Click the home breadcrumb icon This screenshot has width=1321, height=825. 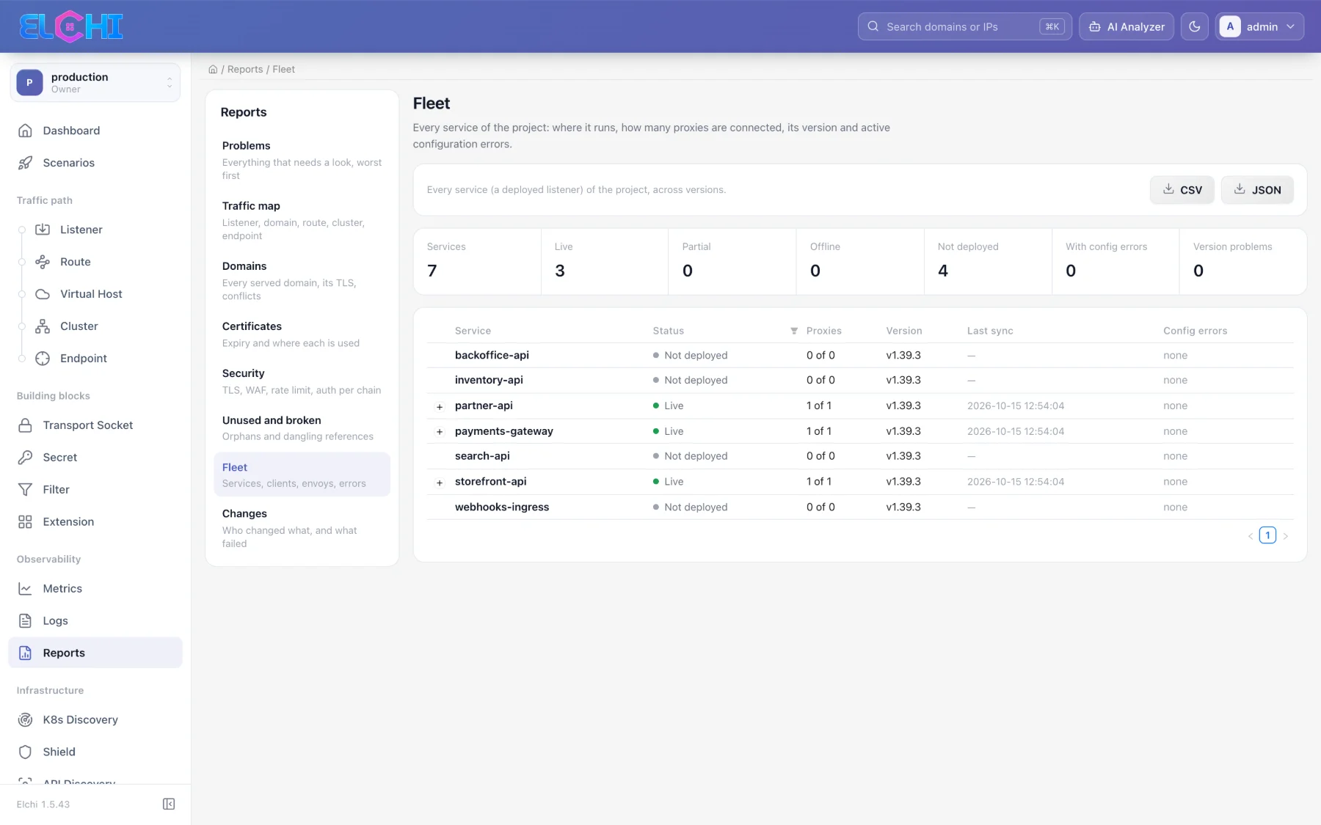[213, 69]
